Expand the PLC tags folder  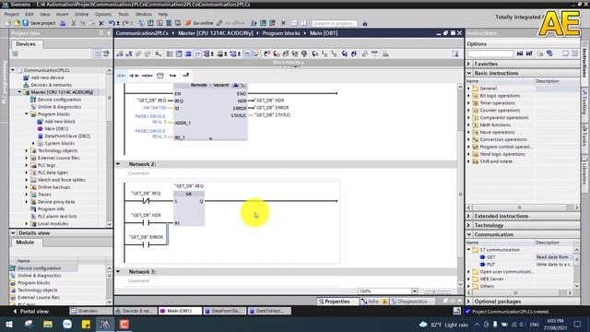(27, 165)
